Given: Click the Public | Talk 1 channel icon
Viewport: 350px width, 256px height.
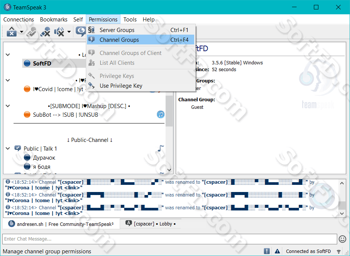Looking at the screenshot, I should point(18,148).
